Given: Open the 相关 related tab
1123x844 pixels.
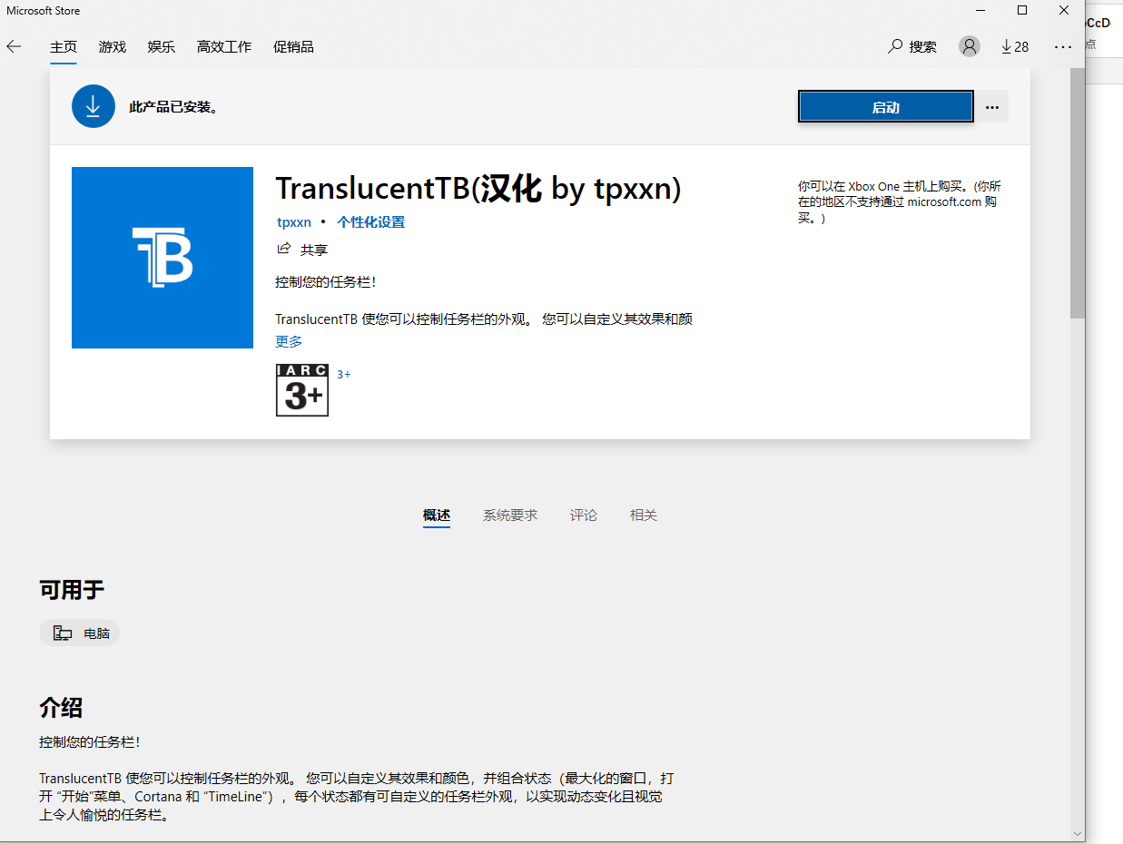Looking at the screenshot, I should (644, 515).
